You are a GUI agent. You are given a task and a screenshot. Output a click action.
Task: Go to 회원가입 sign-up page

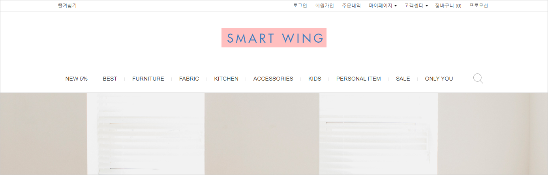tap(325, 6)
